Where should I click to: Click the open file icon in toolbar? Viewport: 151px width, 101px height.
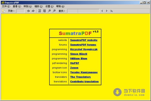tap(4, 11)
